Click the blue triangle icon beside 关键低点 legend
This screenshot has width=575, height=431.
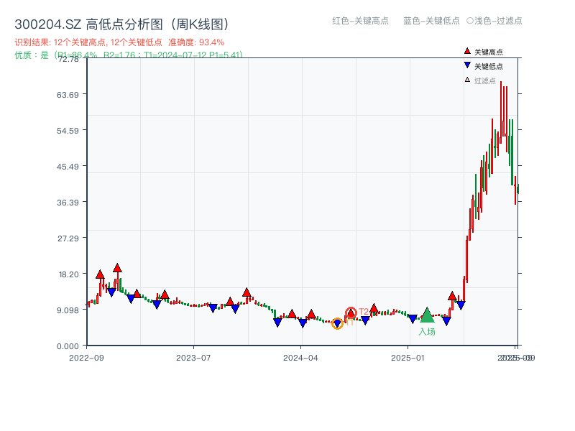pos(467,65)
